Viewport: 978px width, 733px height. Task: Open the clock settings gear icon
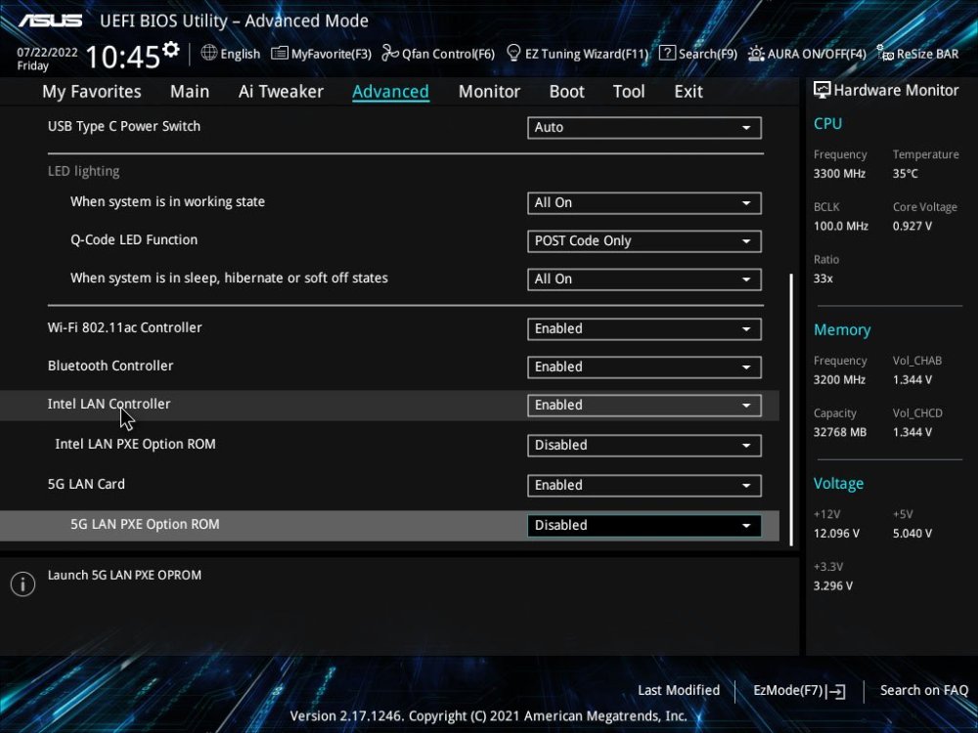pos(170,49)
